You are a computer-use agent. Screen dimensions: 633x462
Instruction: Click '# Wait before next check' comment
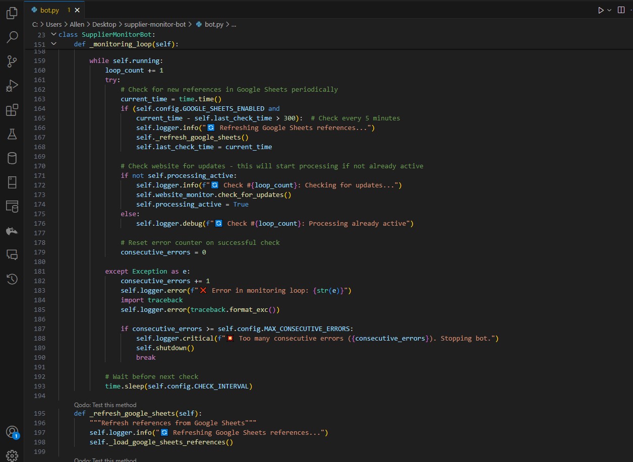click(152, 376)
